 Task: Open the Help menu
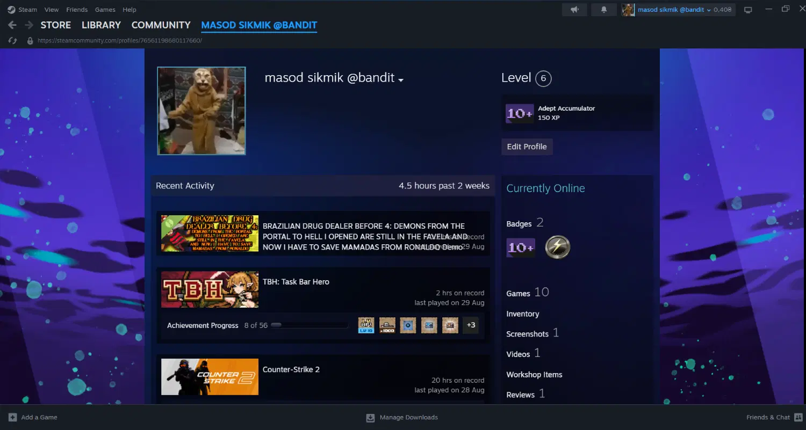(x=129, y=10)
